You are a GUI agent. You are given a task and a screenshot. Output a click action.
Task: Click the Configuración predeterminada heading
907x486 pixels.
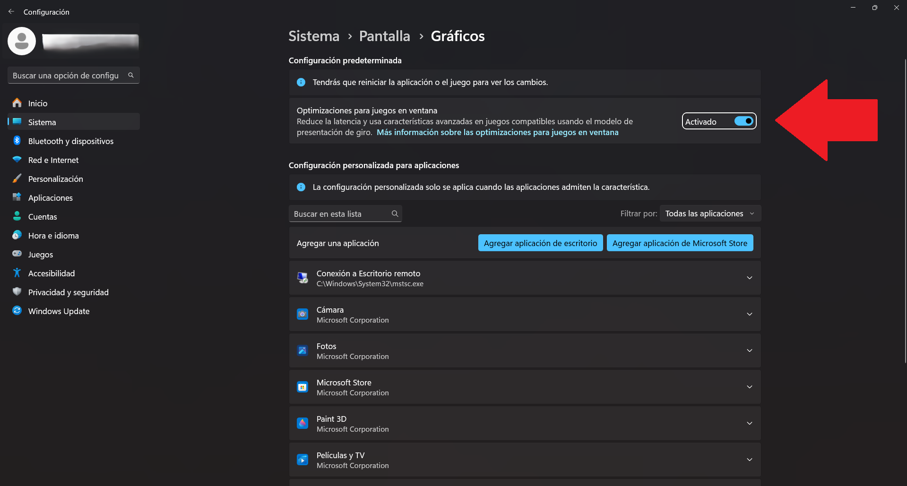(345, 60)
